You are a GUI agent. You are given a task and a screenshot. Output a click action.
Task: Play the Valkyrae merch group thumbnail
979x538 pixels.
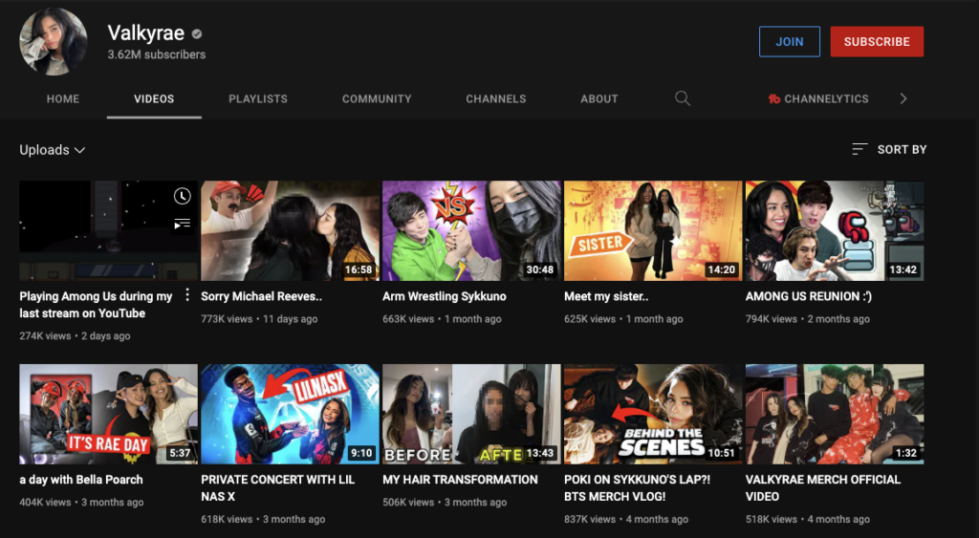tap(835, 415)
